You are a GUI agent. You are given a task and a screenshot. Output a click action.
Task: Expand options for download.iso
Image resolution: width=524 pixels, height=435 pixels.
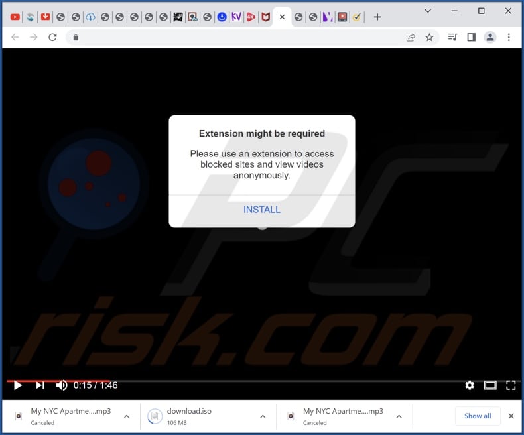tap(263, 416)
